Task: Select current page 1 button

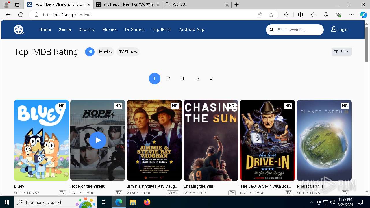Action: (x=155, y=79)
